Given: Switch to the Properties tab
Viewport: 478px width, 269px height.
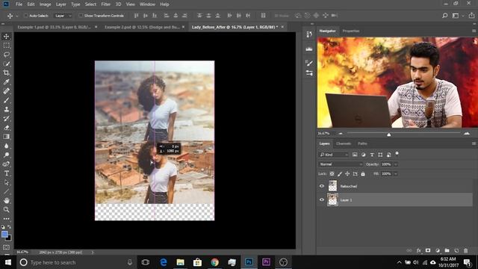Looking at the screenshot, I should point(351,31).
